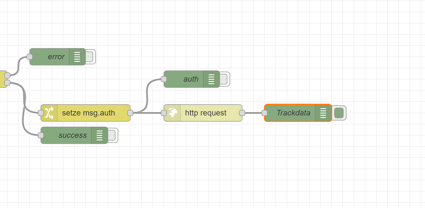Select the setze msg.auth change node

(x=86, y=113)
